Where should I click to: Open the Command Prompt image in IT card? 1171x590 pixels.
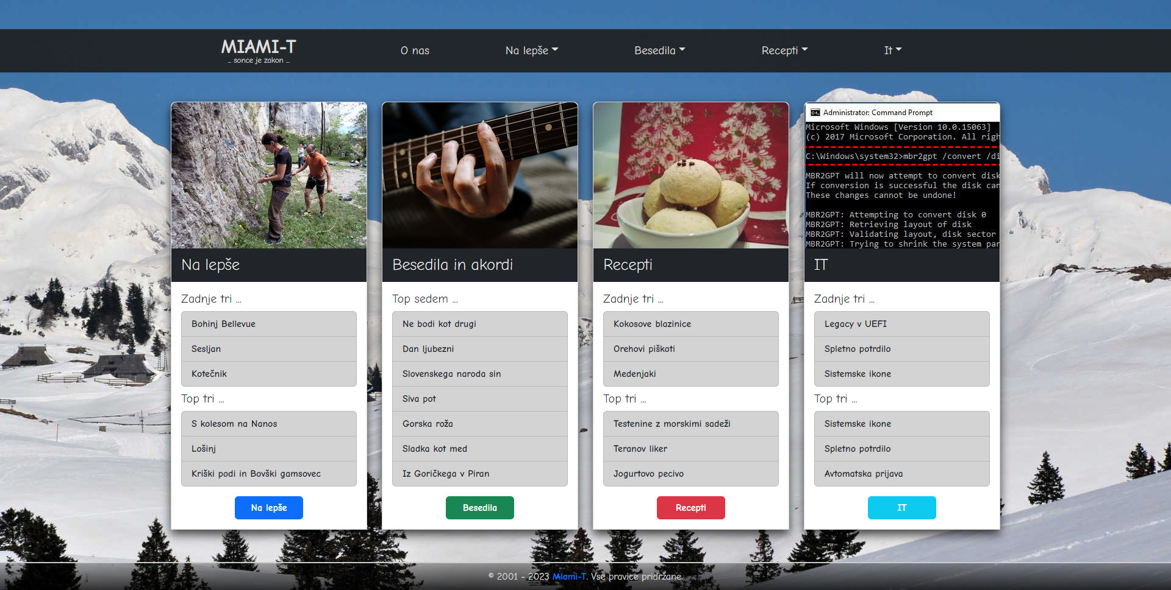[902, 175]
